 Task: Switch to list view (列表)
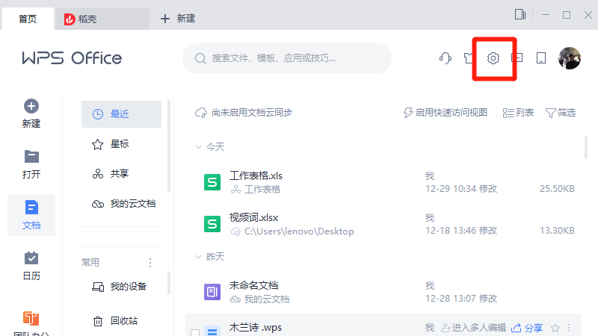[x=518, y=113]
